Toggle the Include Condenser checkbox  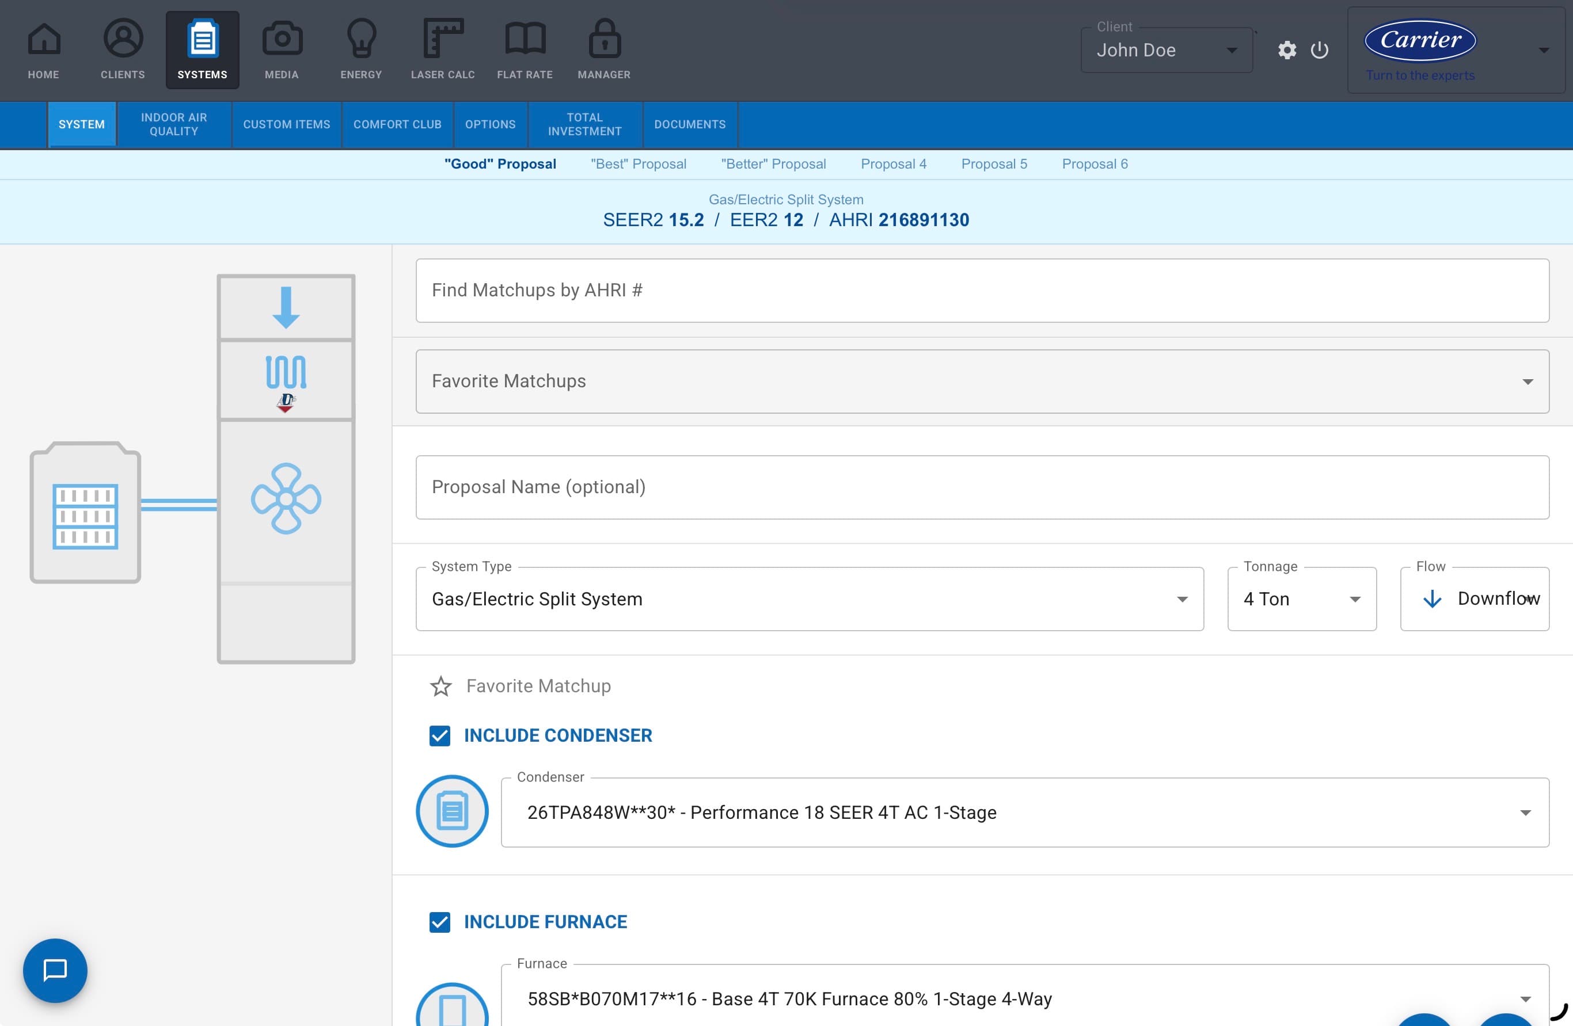click(x=439, y=736)
